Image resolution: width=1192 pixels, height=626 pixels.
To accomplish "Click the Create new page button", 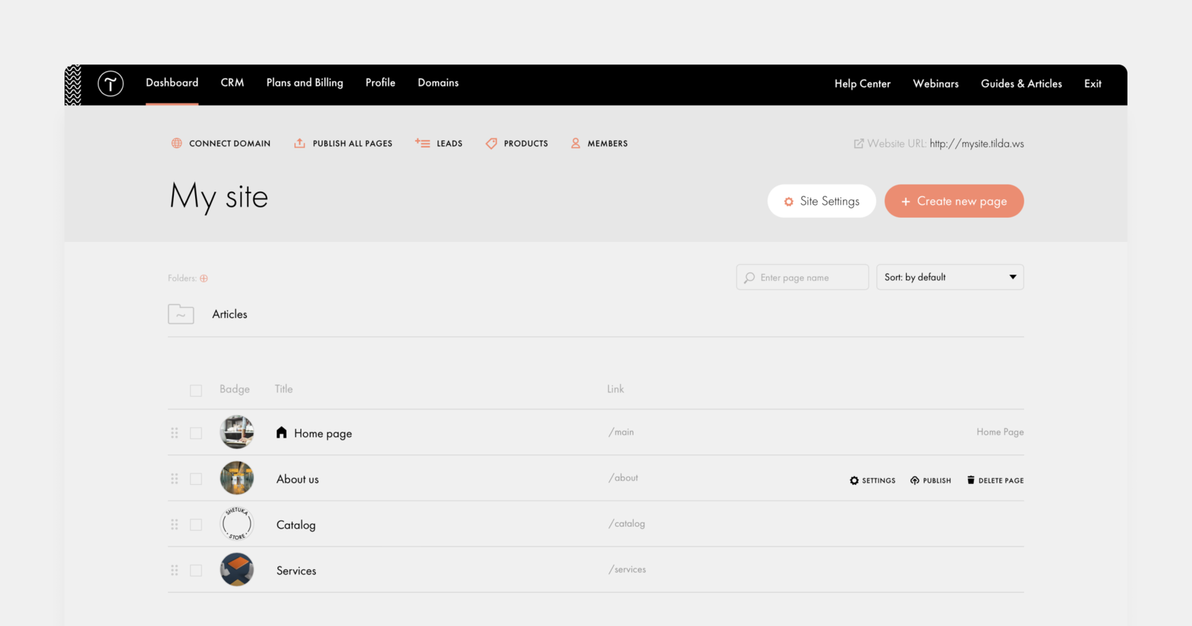I will pyautogui.click(x=954, y=202).
